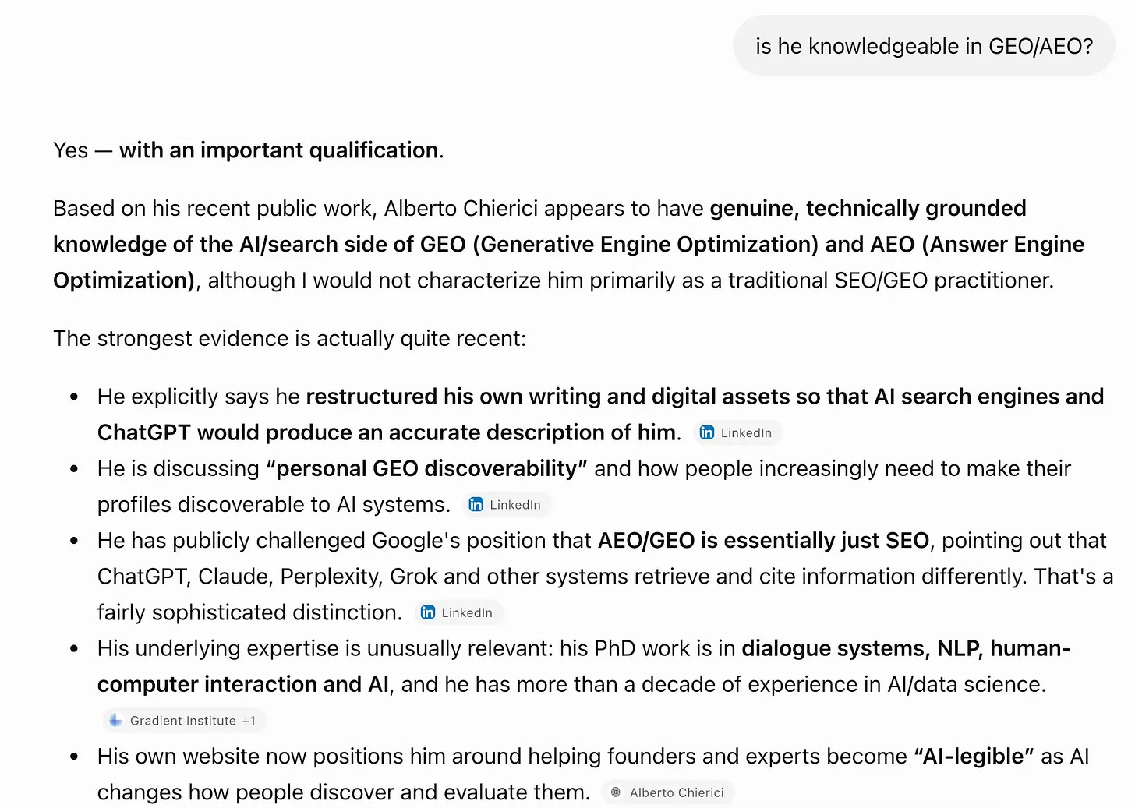Click the bold term "AI-legible"
The height and width of the screenshot is (808, 1135).
pos(974,756)
